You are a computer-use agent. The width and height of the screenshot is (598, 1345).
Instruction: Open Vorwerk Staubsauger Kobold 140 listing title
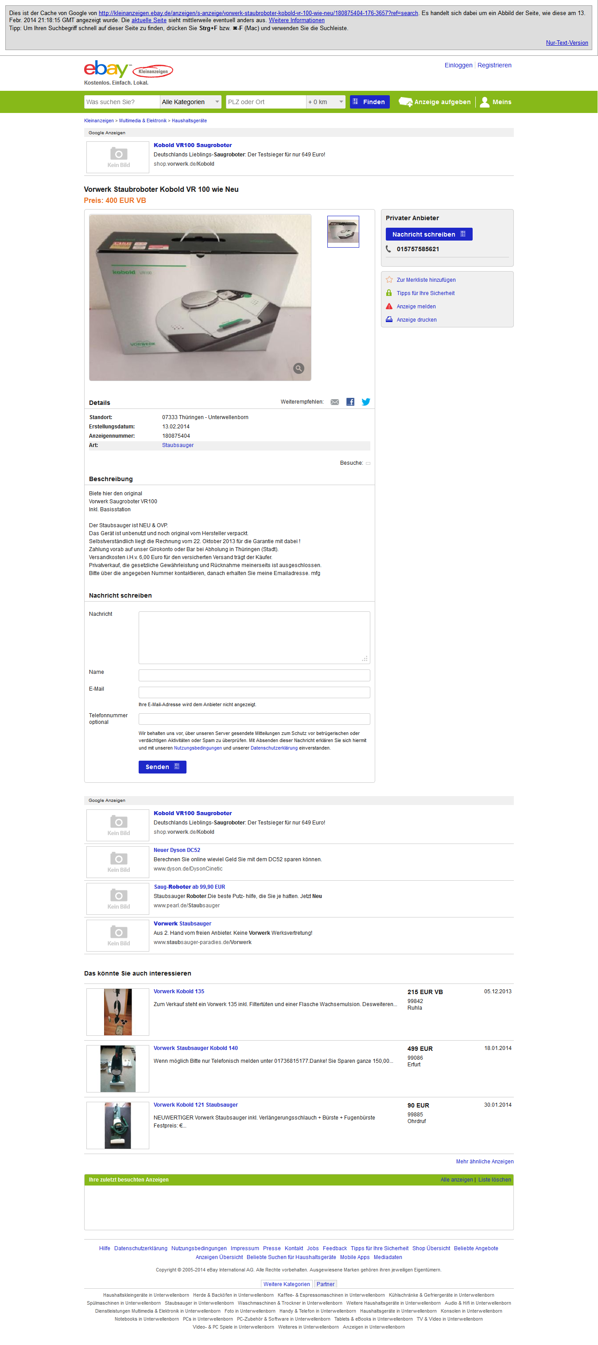(x=195, y=1049)
